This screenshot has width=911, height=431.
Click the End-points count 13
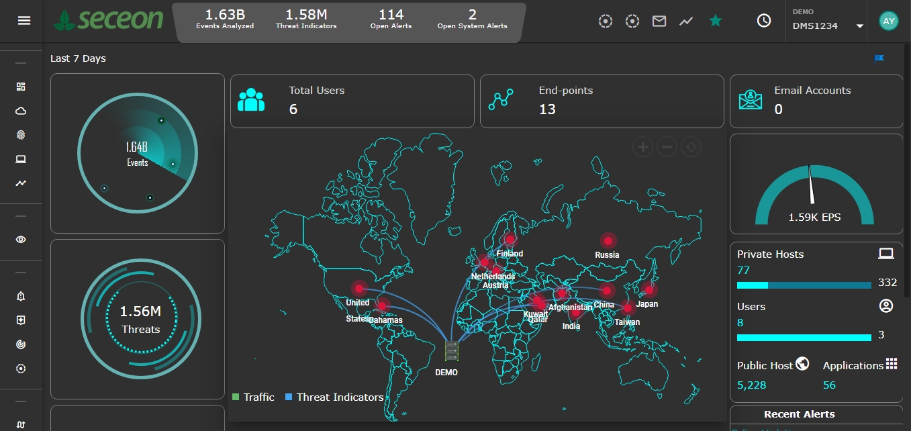coord(547,109)
